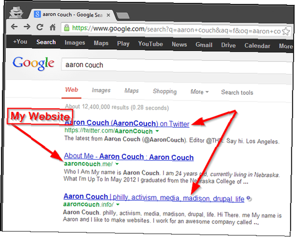This screenshot has width=295, height=237.
Task: Open News in the Google bar
Action: click(179, 45)
